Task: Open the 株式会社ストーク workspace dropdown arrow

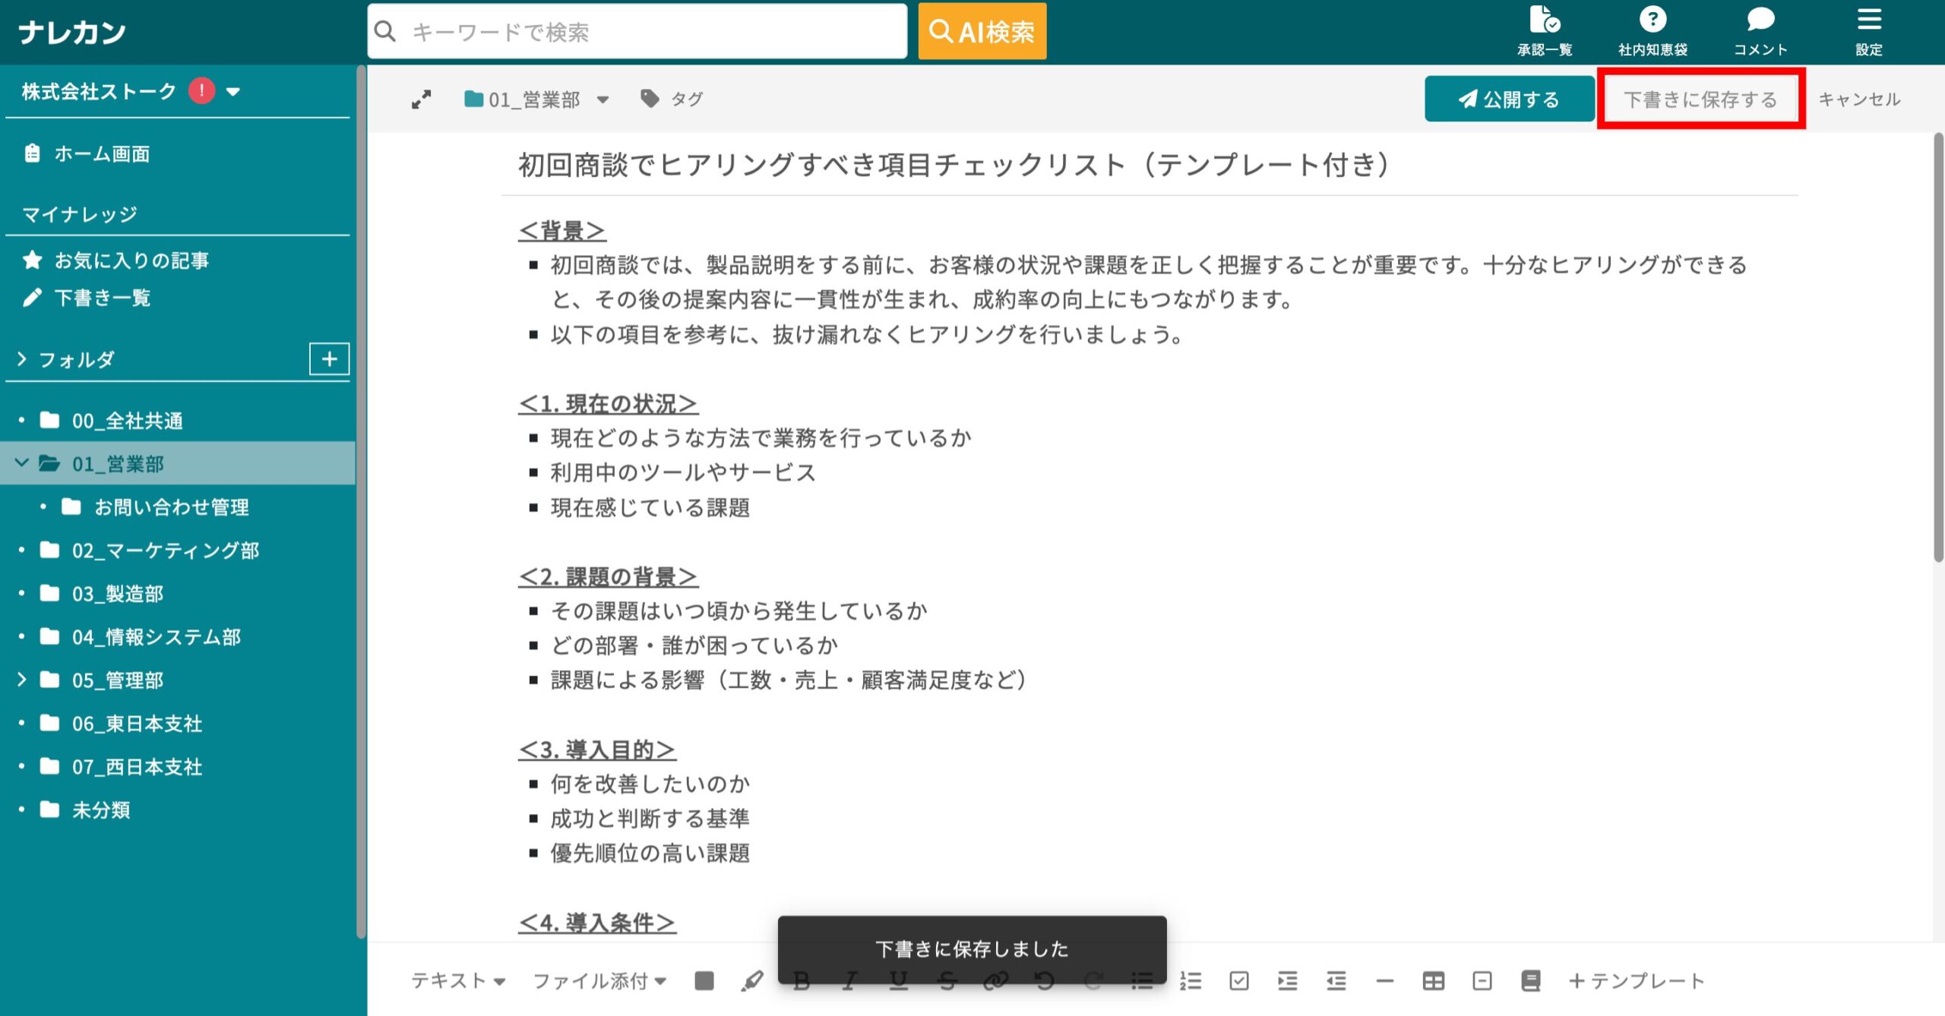Action: point(233,92)
